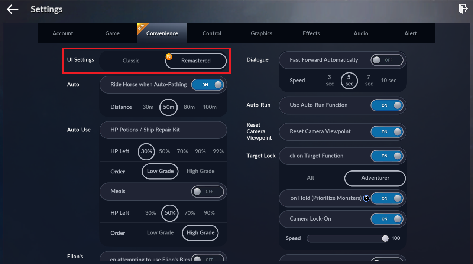The height and width of the screenshot is (264, 473).
Task: Click the orange N badge on Remastered
Action: coord(169,57)
